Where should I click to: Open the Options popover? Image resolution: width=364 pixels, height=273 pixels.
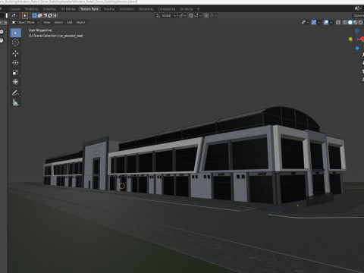(x=359, y=16)
